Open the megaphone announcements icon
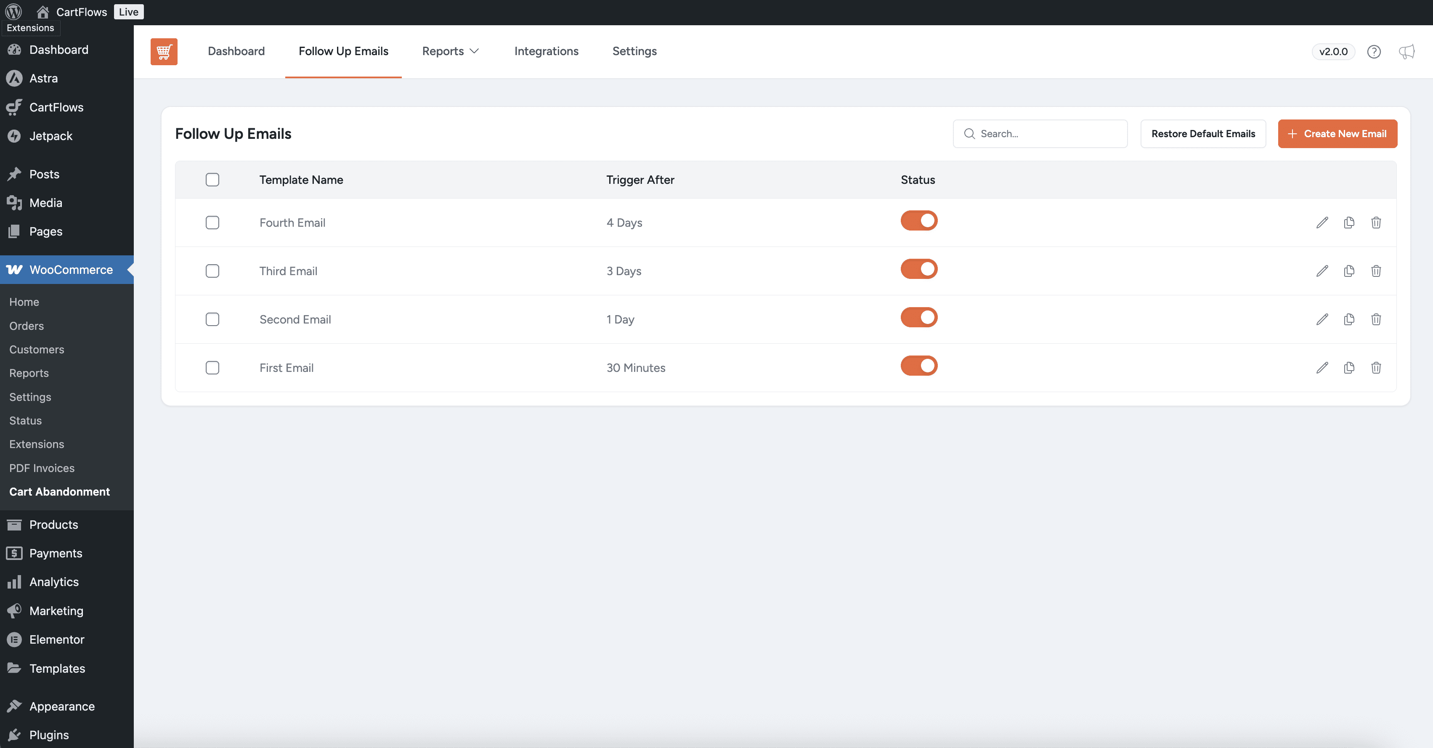Viewport: 1433px width, 748px height. click(1406, 52)
